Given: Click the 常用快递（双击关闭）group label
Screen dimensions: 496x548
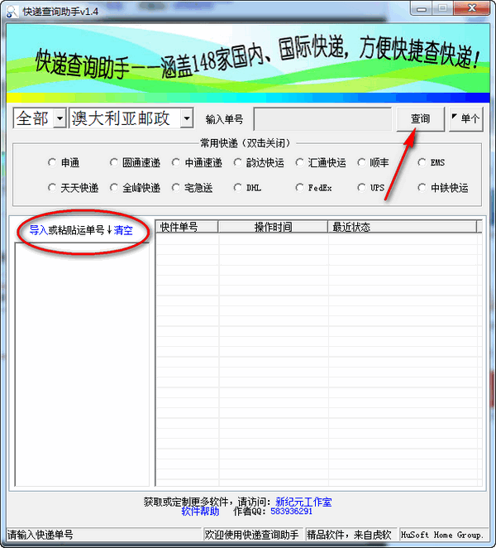Looking at the screenshot, I should [x=246, y=143].
